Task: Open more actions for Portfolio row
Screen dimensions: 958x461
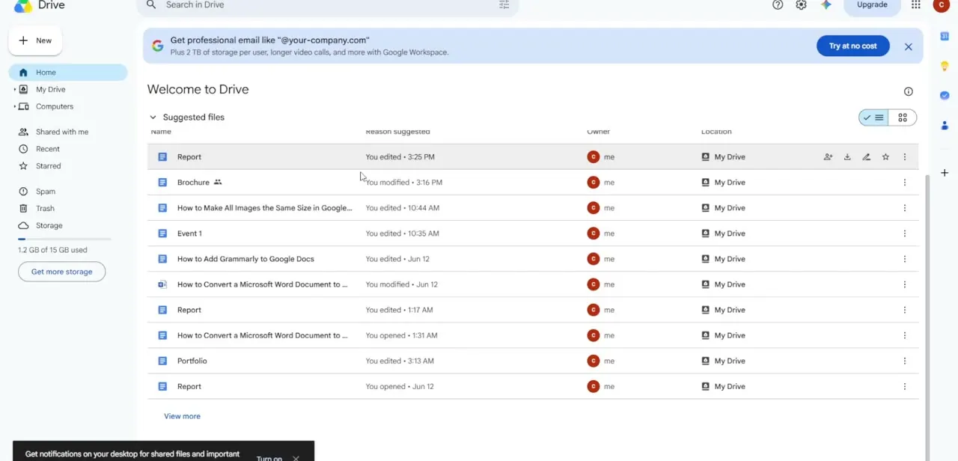Action: click(x=904, y=361)
